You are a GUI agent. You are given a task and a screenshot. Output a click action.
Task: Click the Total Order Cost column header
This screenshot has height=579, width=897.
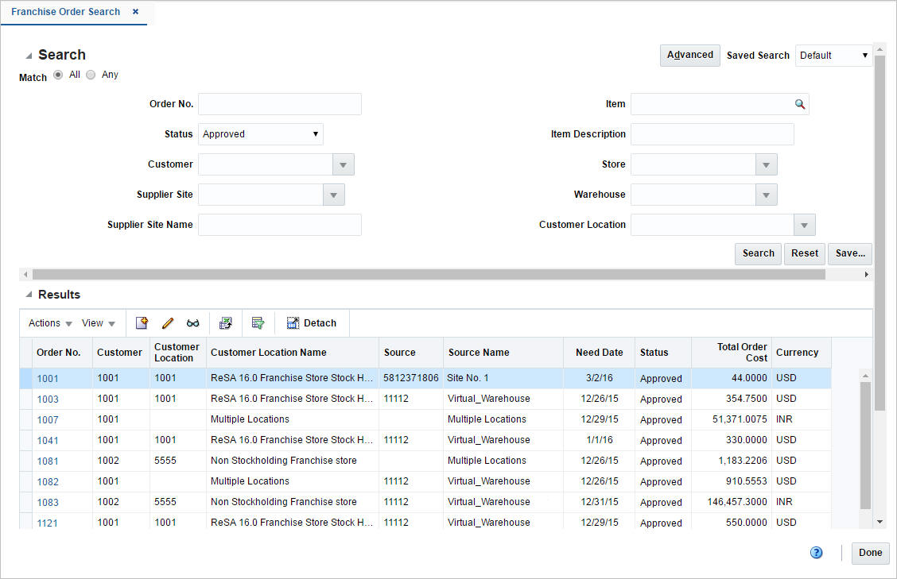click(732, 353)
